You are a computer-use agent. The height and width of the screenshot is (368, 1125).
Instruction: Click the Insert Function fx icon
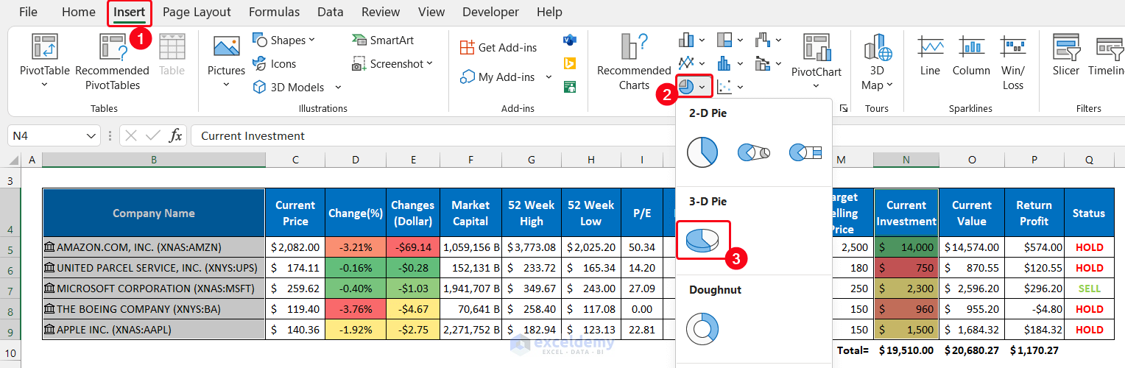176,135
